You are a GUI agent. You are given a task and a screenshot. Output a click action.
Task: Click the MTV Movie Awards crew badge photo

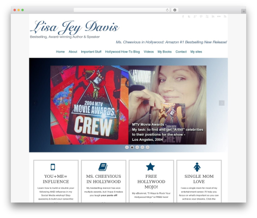pos(89,105)
